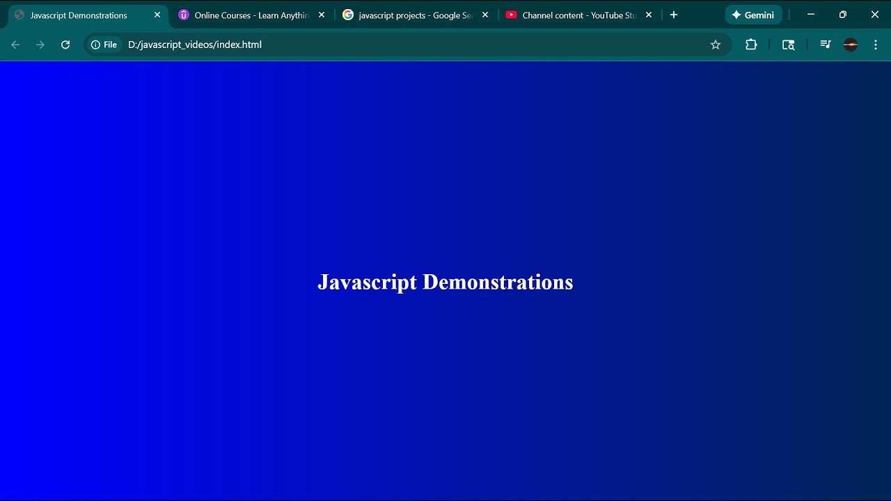Restore down the Chrome window
This screenshot has height=501, width=891.
[843, 15]
